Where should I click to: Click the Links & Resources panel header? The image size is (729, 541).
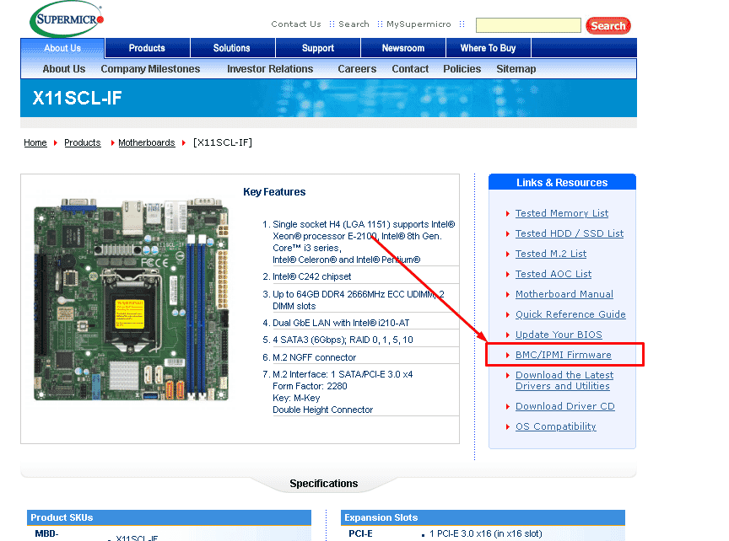pos(562,182)
